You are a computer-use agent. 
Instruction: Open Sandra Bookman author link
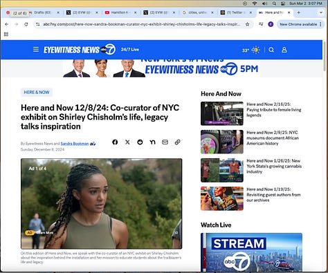click(75, 144)
